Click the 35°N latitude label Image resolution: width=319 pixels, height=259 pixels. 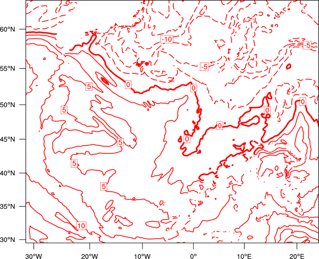click(7, 206)
